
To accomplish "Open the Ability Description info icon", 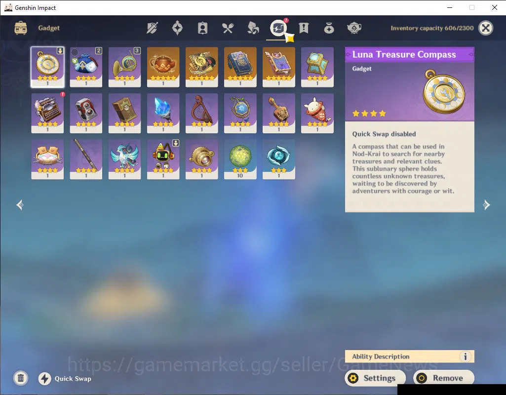I will (x=465, y=356).
